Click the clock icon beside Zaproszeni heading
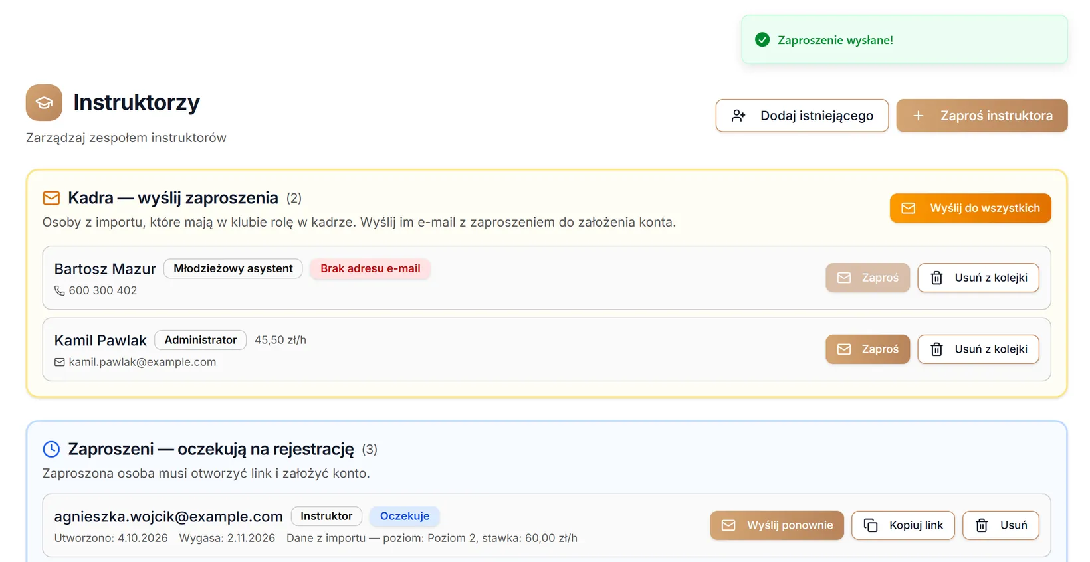Image resolution: width=1090 pixels, height=562 pixels. point(51,449)
